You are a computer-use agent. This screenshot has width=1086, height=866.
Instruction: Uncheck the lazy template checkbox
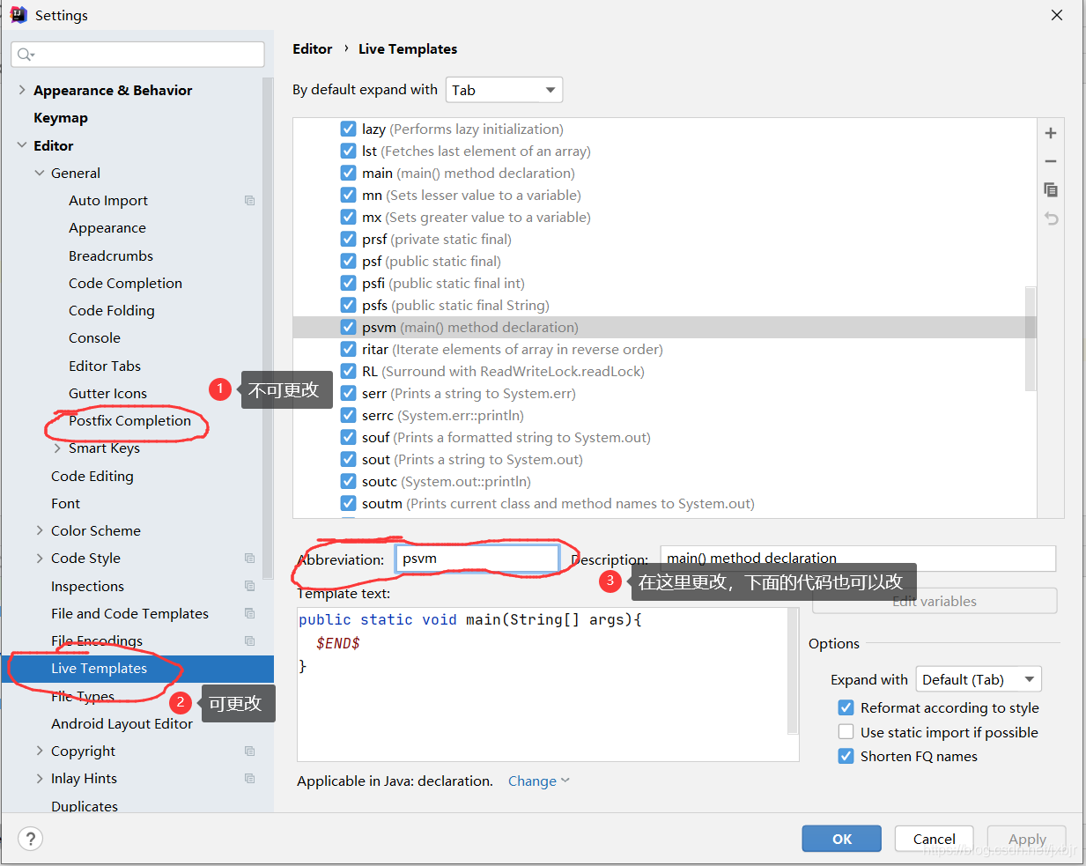click(x=348, y=129)
